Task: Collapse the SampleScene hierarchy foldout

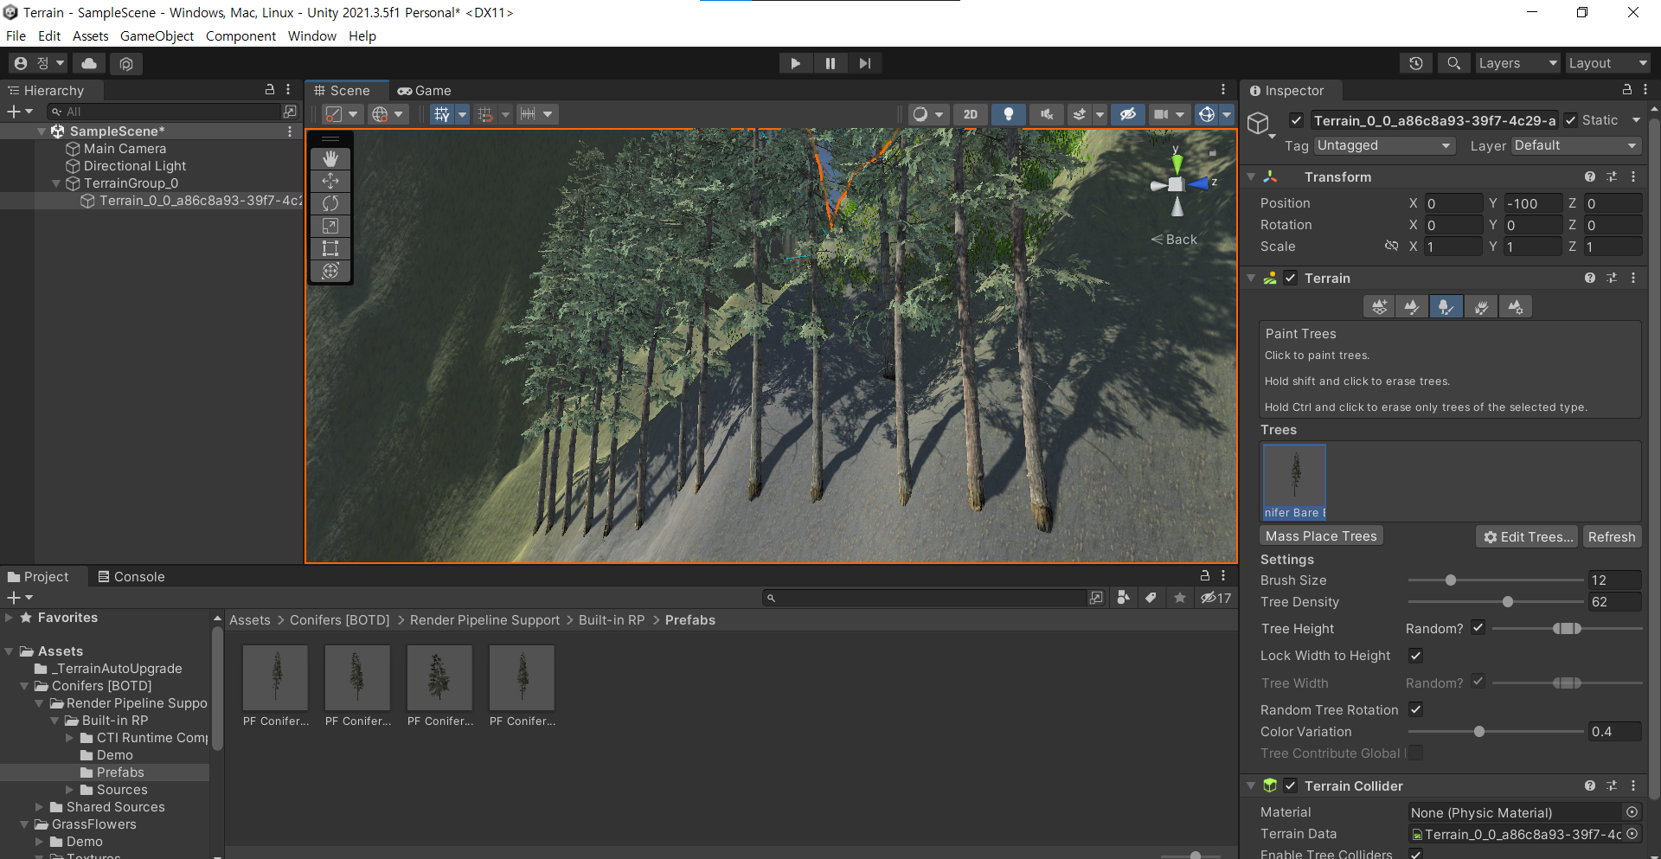Action: [x=42, y=131]
